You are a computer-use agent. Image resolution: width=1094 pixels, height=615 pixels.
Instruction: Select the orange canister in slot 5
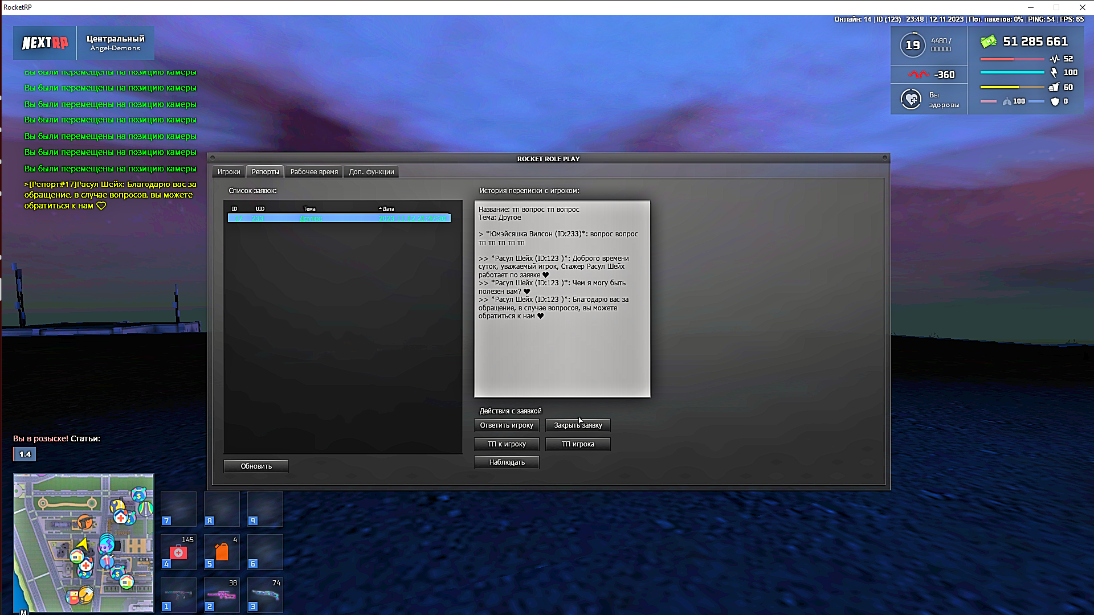(222, 552)
